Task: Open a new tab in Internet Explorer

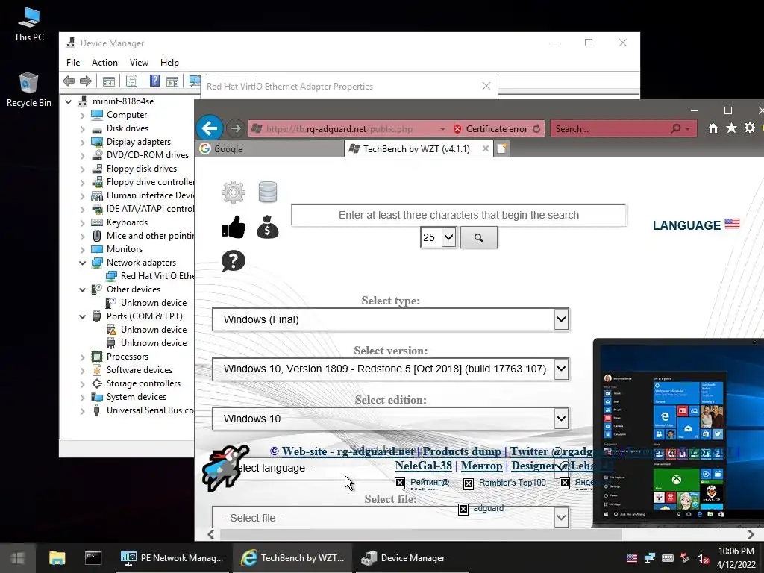Action: click(501, 148)
